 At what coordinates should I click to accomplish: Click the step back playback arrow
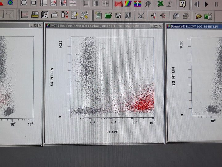196,4
